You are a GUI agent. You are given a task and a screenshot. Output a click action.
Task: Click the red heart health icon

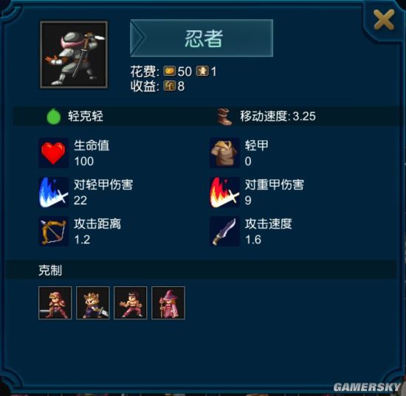(x=53, y=153)
